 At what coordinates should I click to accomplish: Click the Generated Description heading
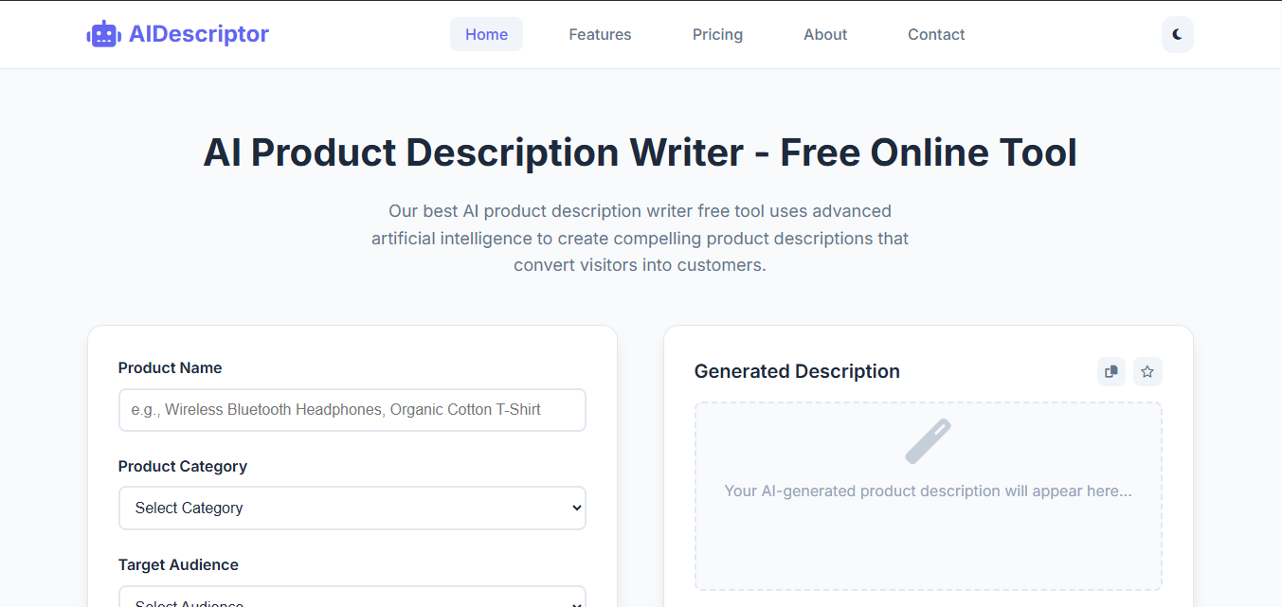click(x=797, y=371)
